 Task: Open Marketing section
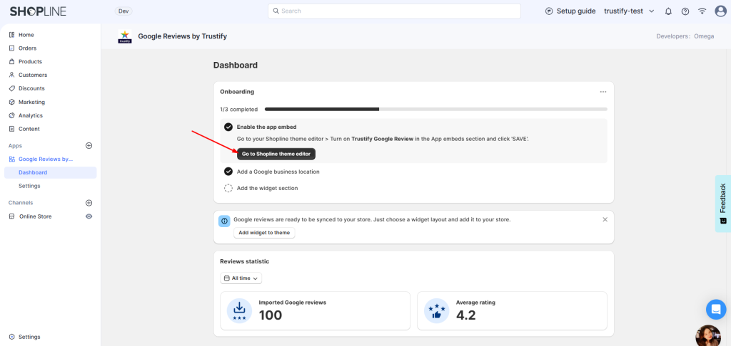point(31,102)
